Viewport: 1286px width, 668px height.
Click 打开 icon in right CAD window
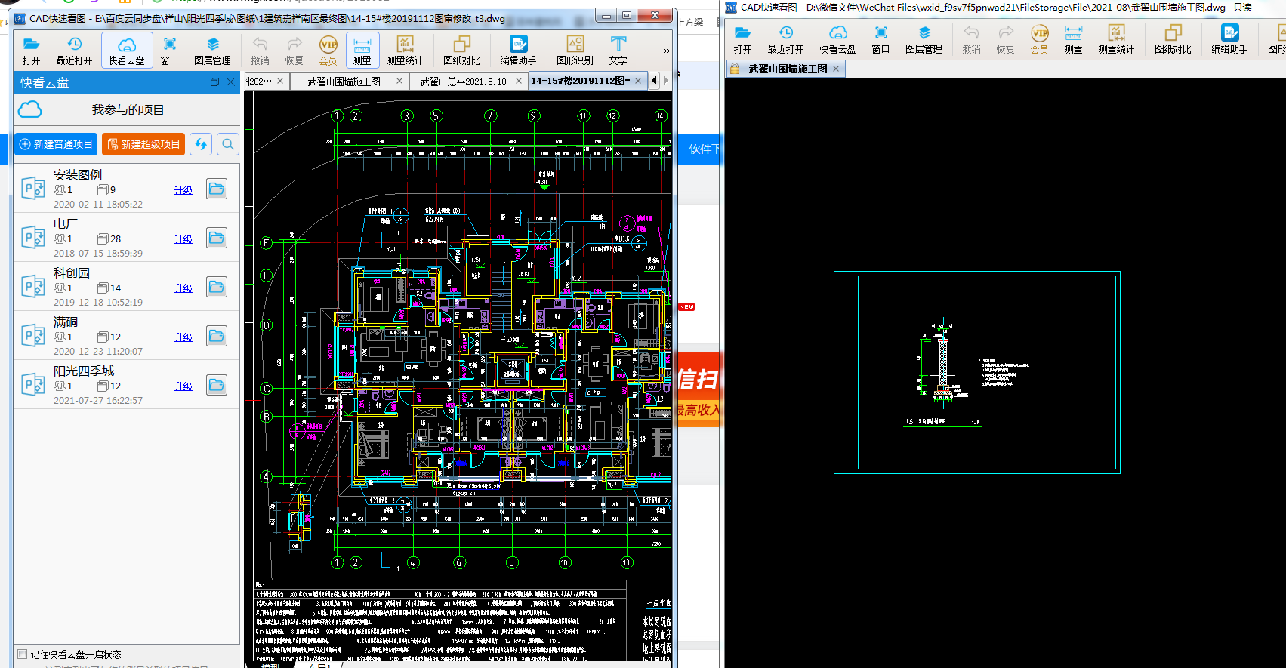(x=743, y=40)
